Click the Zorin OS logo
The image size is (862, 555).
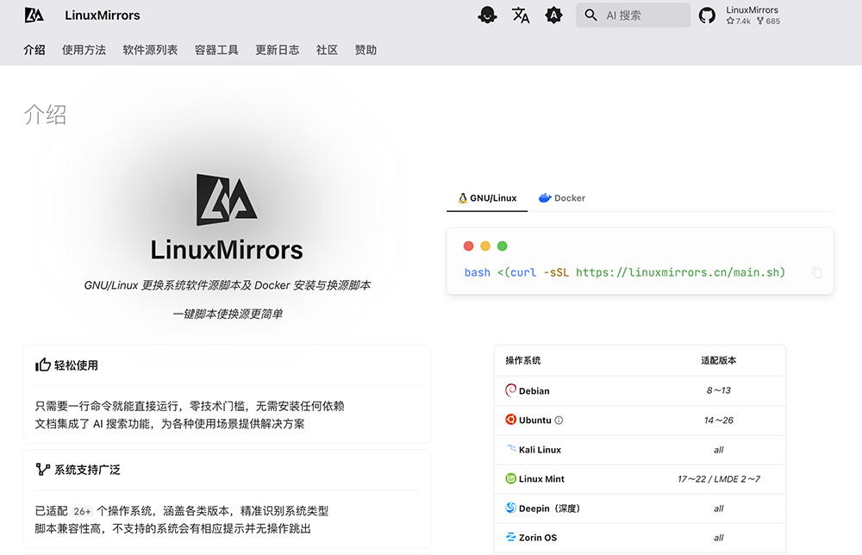(x=510, y=537)
